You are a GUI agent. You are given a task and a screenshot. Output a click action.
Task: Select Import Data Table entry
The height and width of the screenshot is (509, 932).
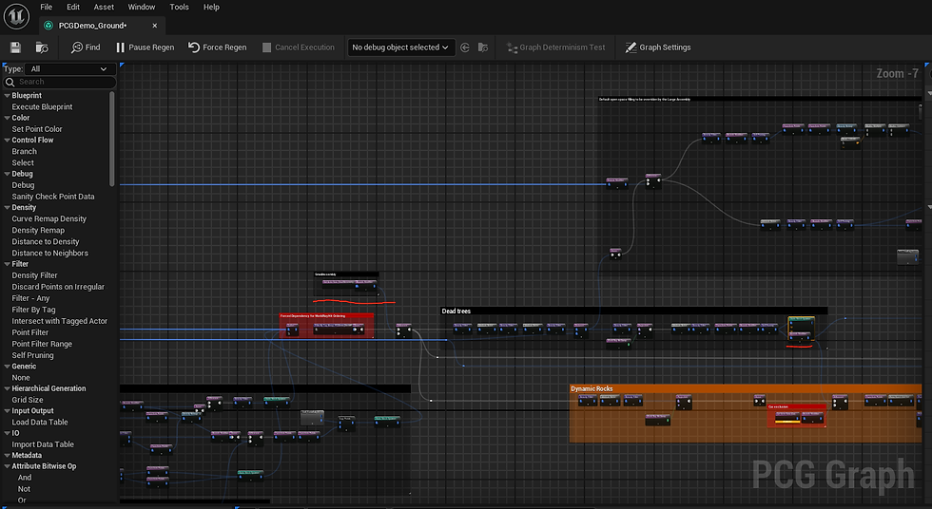[43, 444]
